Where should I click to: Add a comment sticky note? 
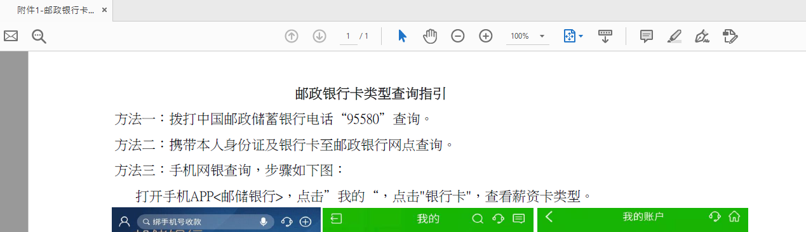(647, 36)
